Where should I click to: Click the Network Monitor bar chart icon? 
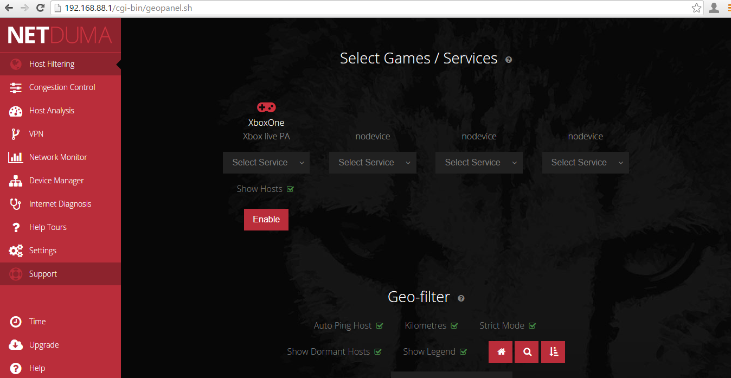pyautogui.click(x=16, y=157)
